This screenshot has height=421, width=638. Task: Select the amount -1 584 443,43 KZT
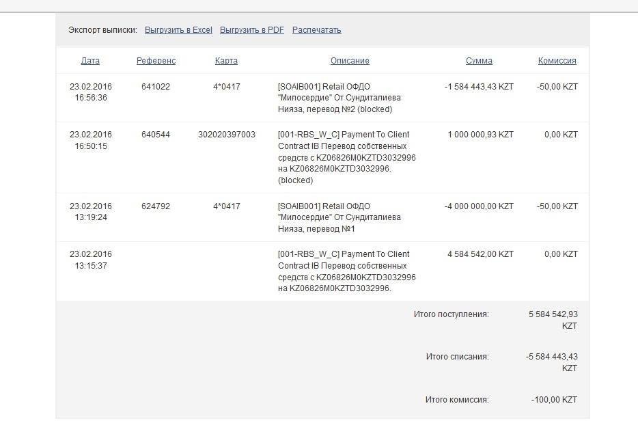tap(478, 87)
